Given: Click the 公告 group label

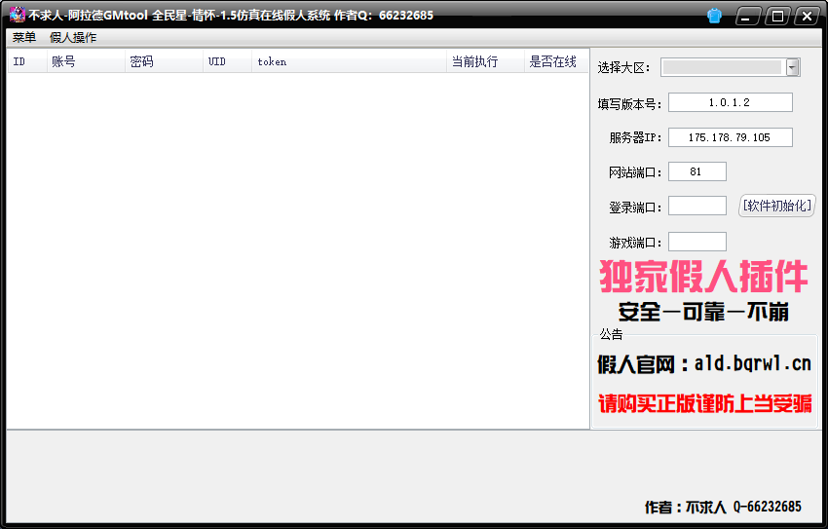Looking at the screenshot, I should 611,334.
